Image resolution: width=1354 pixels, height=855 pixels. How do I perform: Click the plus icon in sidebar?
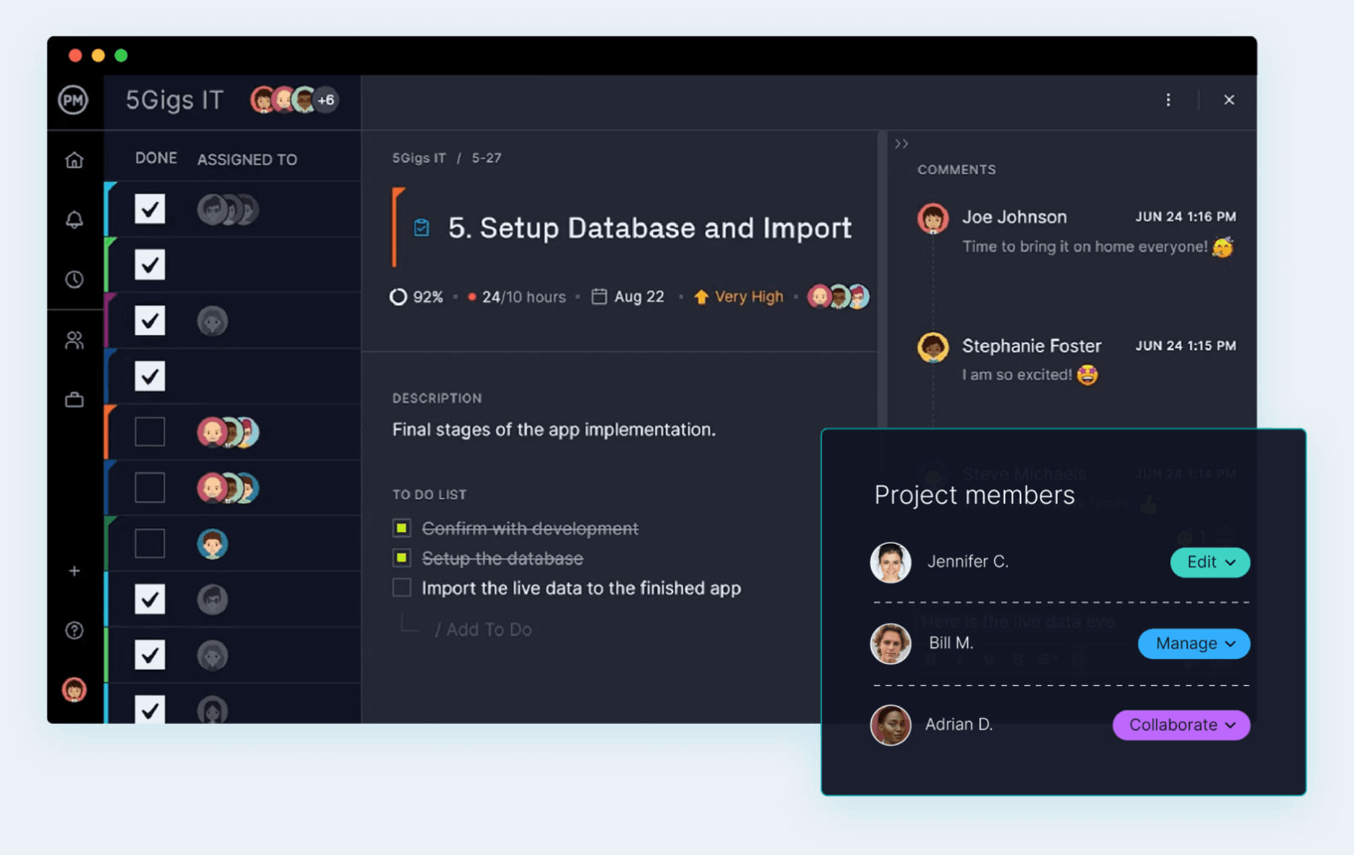[x=74, y=571]
